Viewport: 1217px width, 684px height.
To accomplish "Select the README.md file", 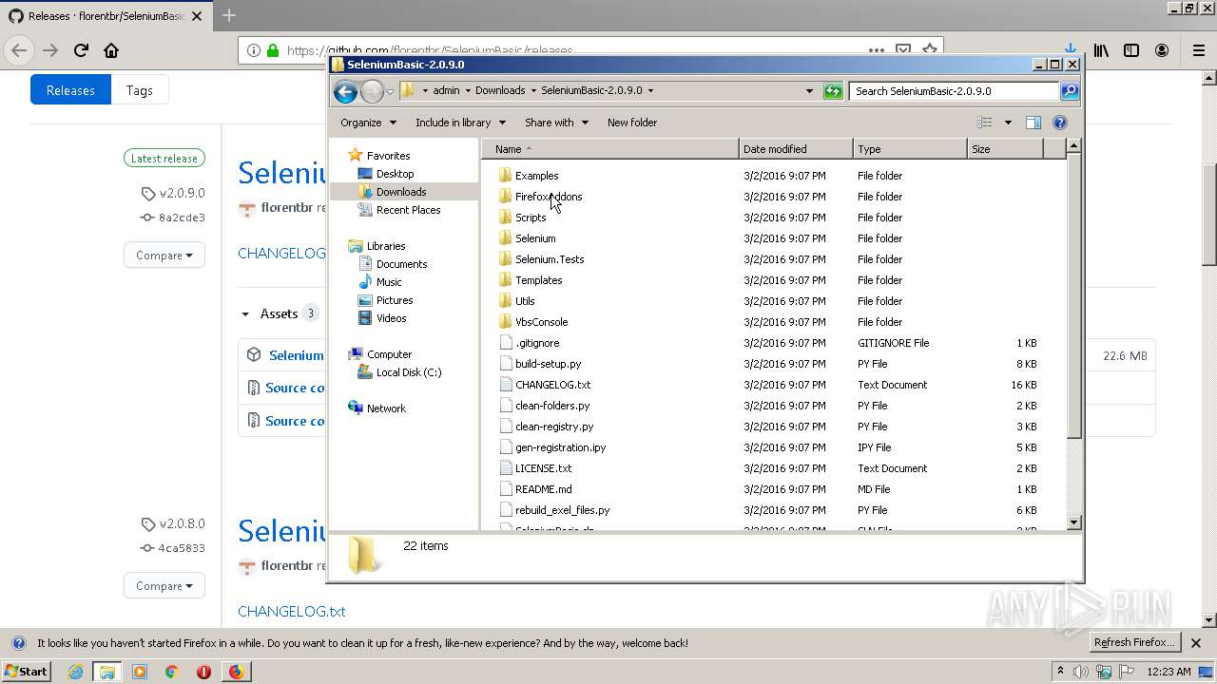I will [x=543, y=489].
